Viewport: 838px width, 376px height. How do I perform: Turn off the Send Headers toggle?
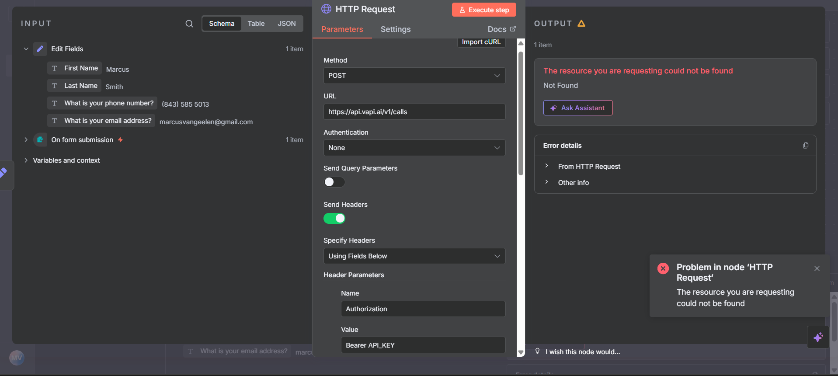pyautogui.click(x=334, y=218)
